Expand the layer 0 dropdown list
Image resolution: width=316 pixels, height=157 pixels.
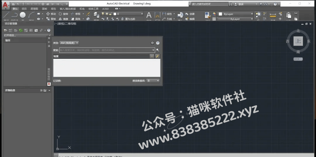142,14
